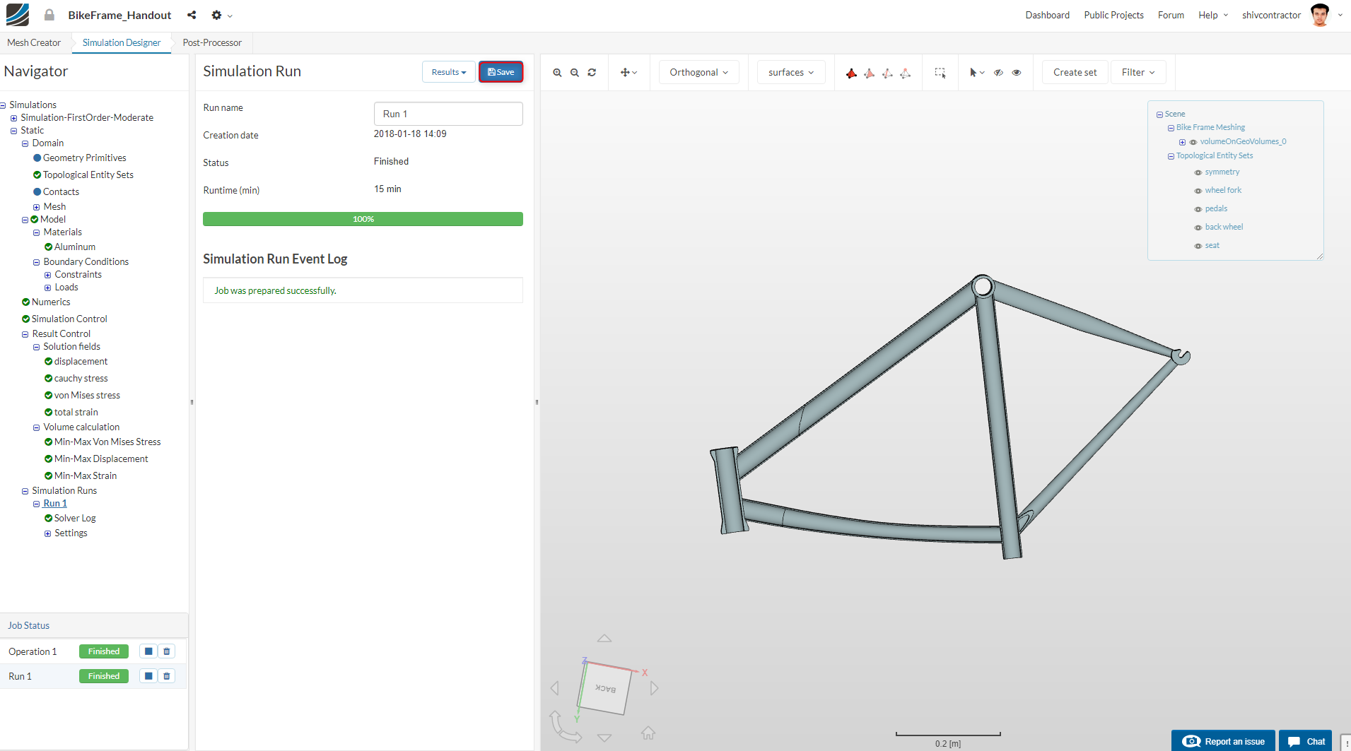Activate the rectangle selection tool
The image size is (1351, 751).
(940, 72)
